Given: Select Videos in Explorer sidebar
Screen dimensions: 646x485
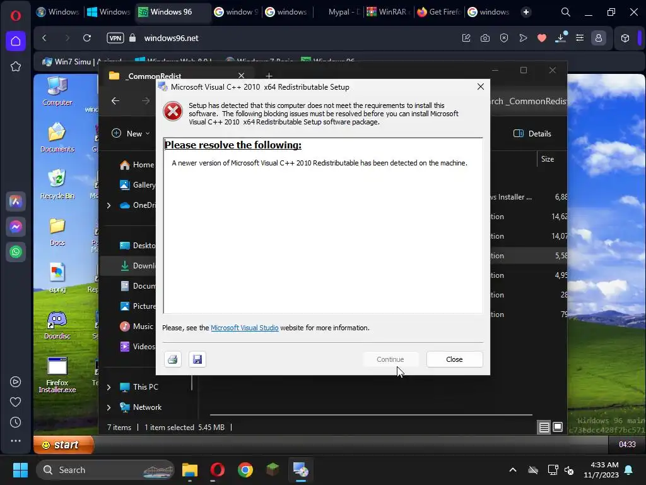Looking at the screenshot, I should point(138,347).
